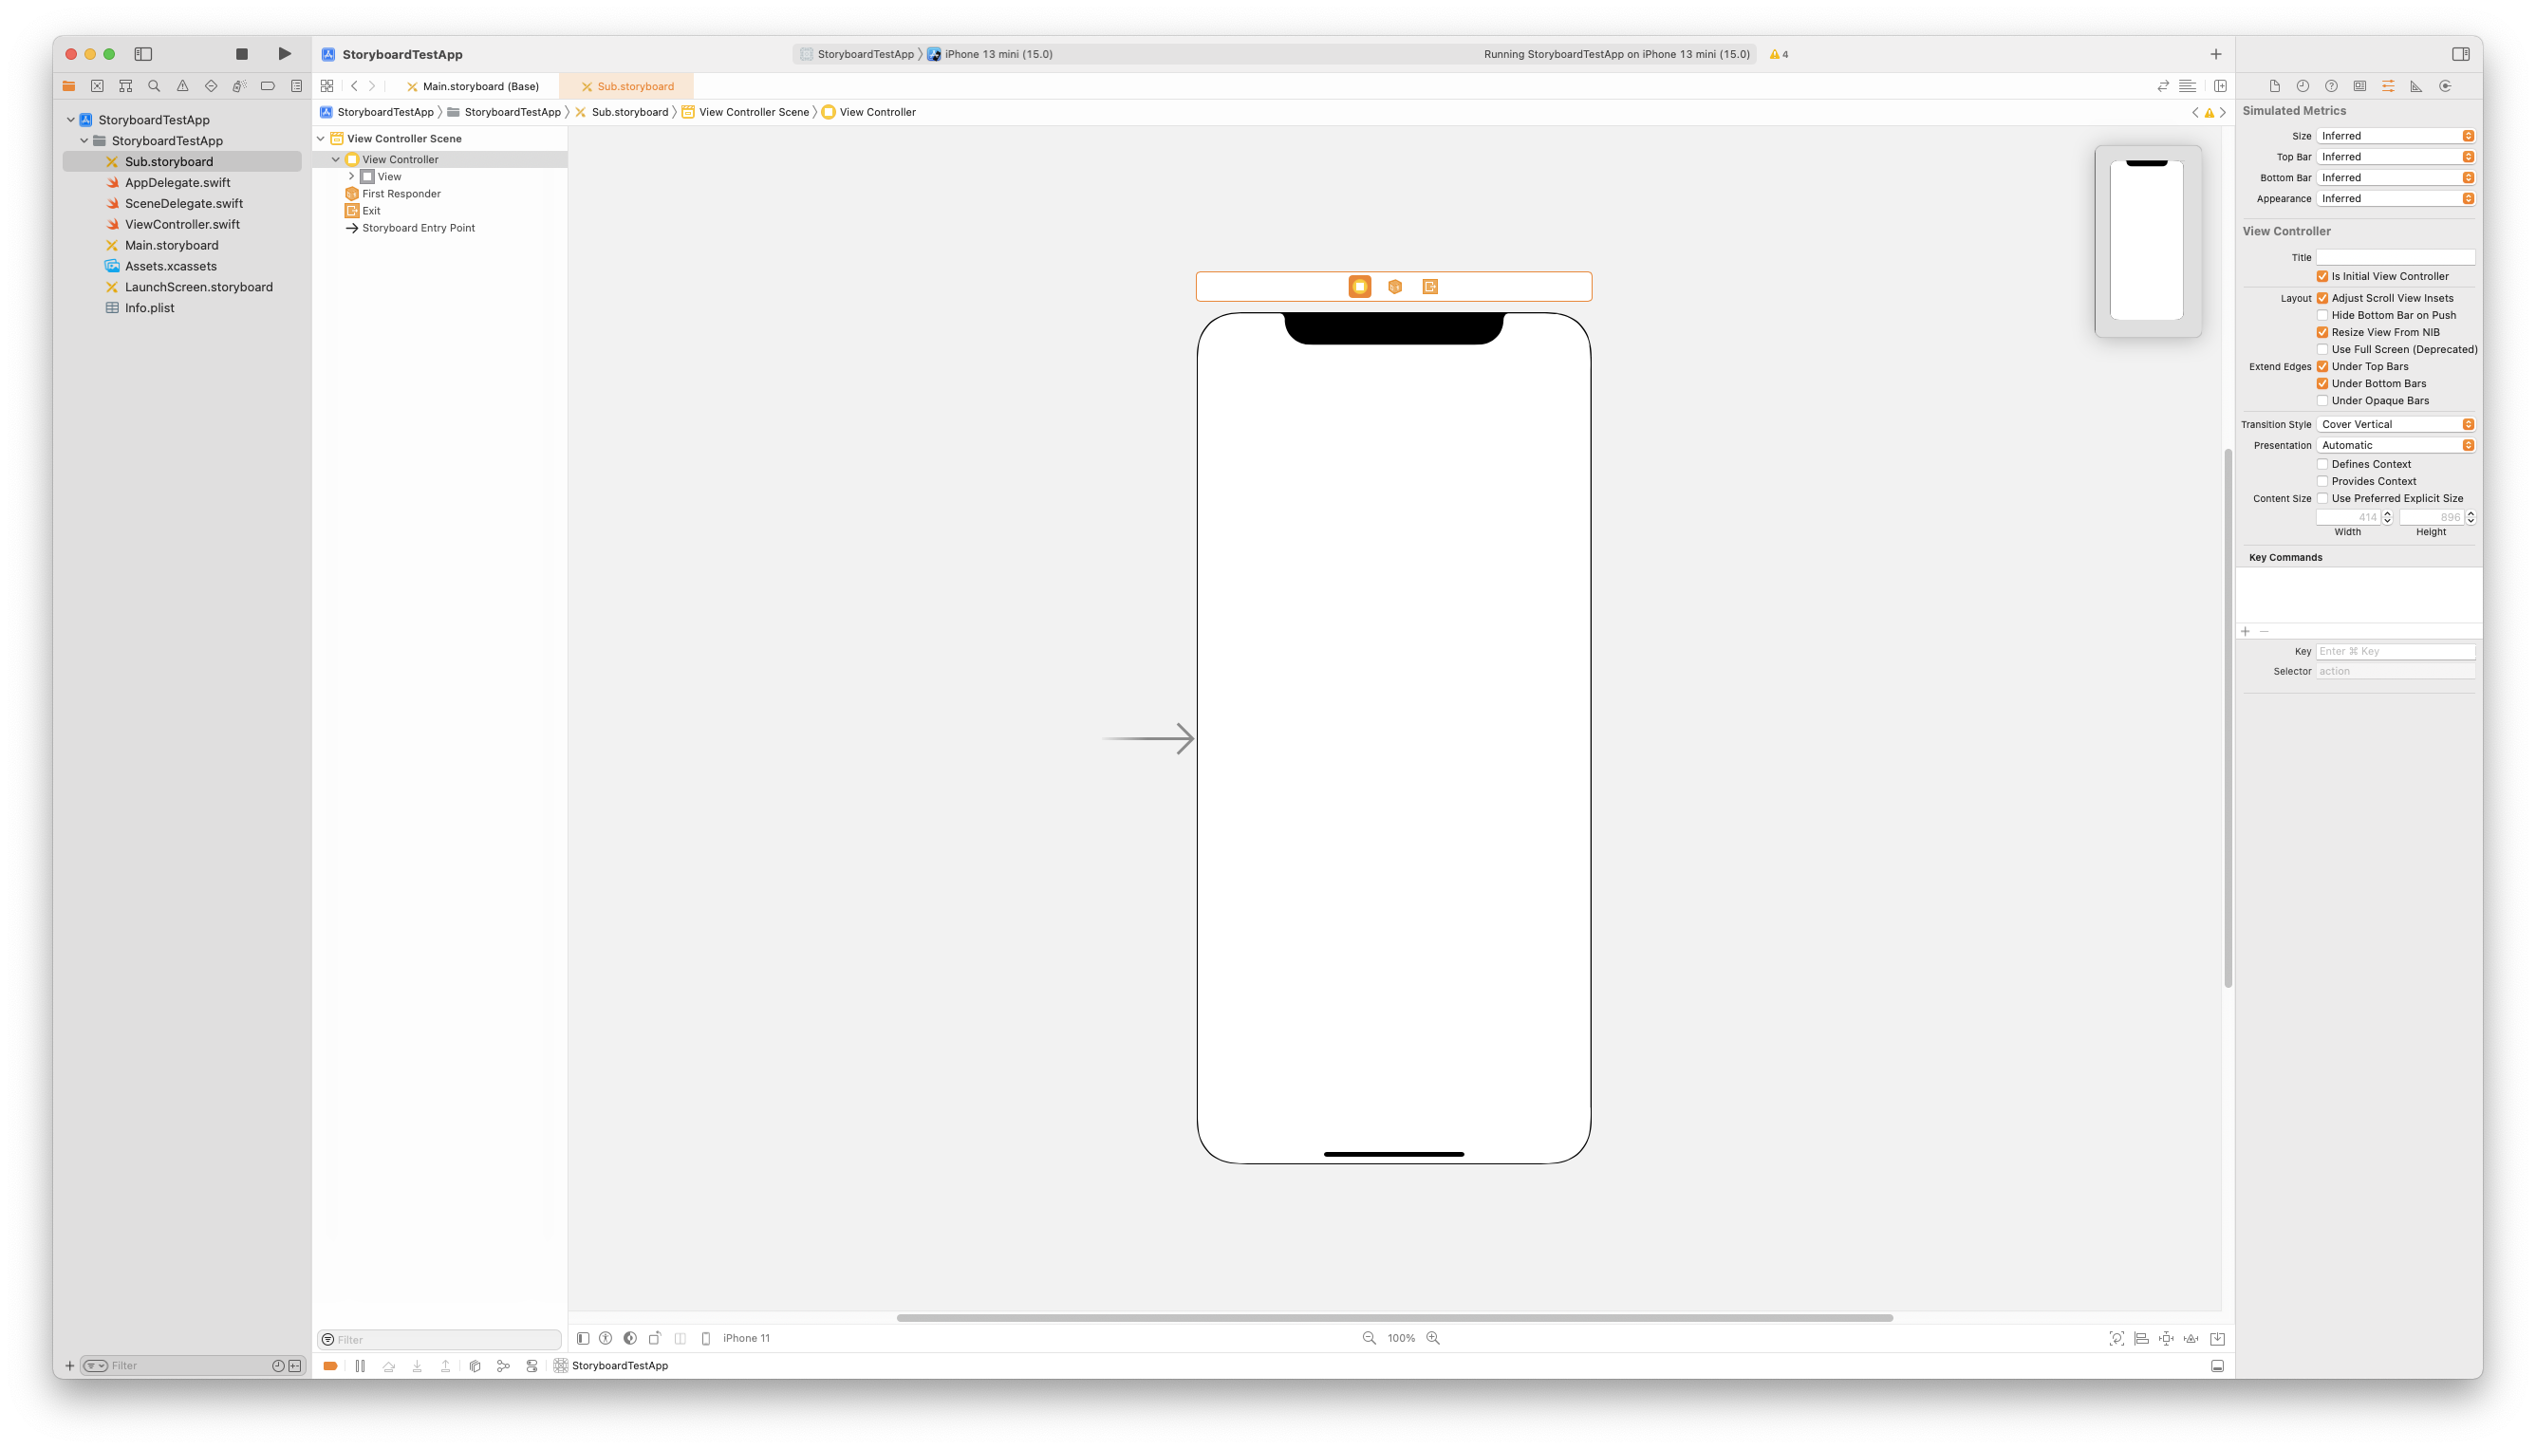The height and width of the screenshot is (1449, 2536).
Task: Click the Stop button in the toolbar
Action: click(x=242, y=54)
